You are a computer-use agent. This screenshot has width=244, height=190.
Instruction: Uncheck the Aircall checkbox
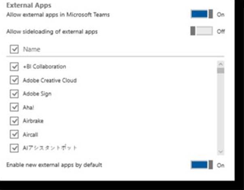pos(14,134)
